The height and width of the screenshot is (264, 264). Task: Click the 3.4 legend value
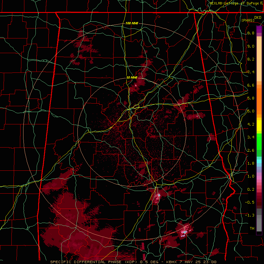point(251,137)
